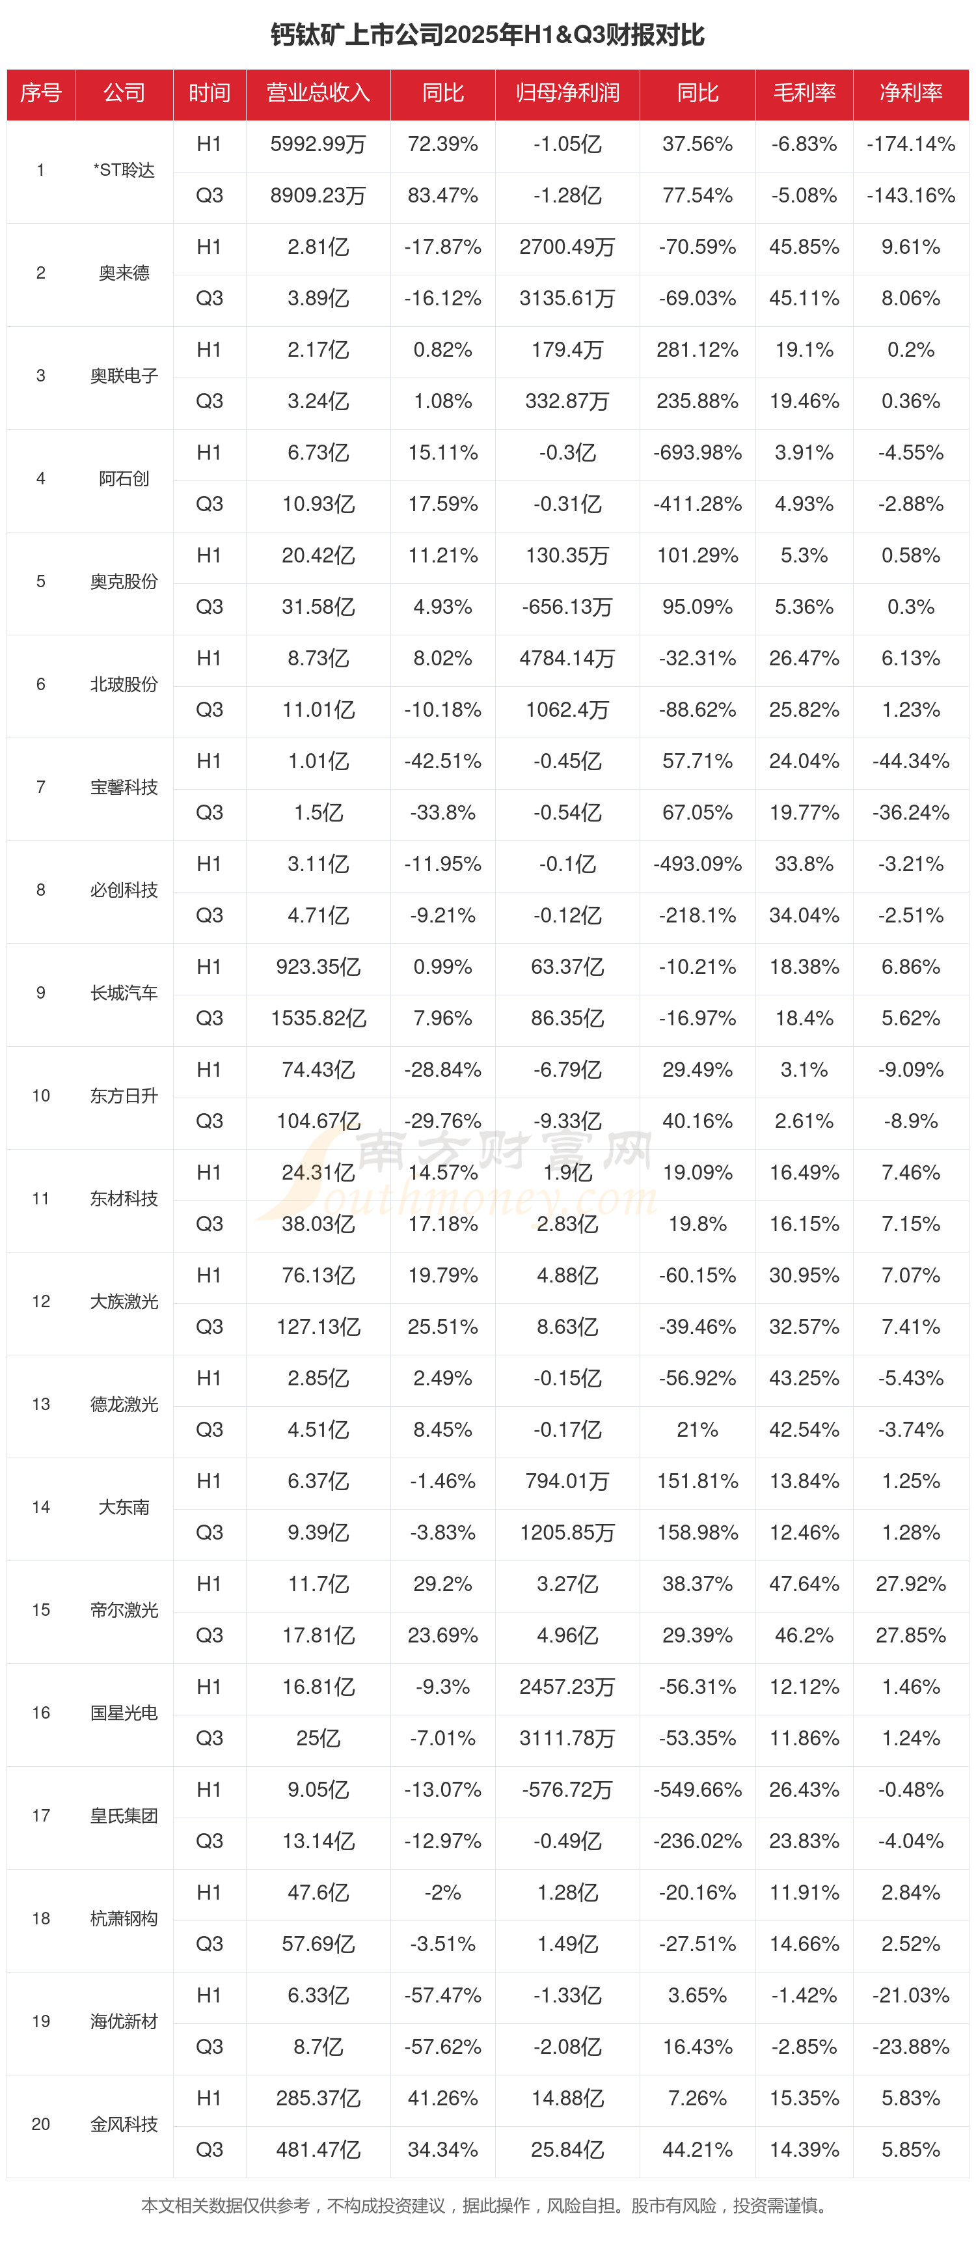Viewport: 976px width, 2244px height.
Task: Select the 金风科技 company cell
Action: (x=124, y=2124)
